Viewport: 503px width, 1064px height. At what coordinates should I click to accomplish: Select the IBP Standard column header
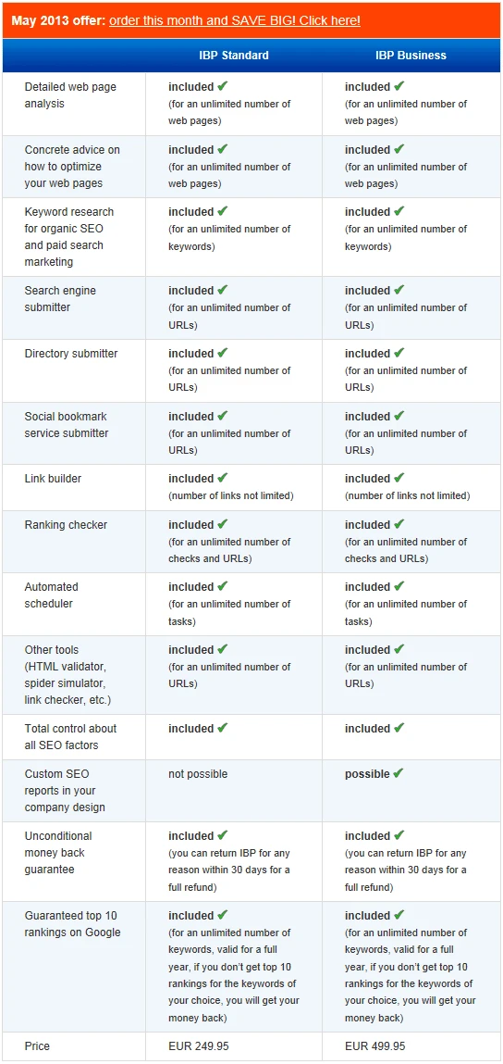click(234, 55)
